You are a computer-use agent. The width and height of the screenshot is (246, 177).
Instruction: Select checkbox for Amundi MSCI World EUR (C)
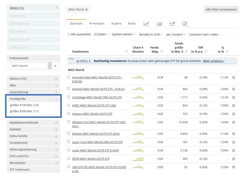click(x=68, y=89)
